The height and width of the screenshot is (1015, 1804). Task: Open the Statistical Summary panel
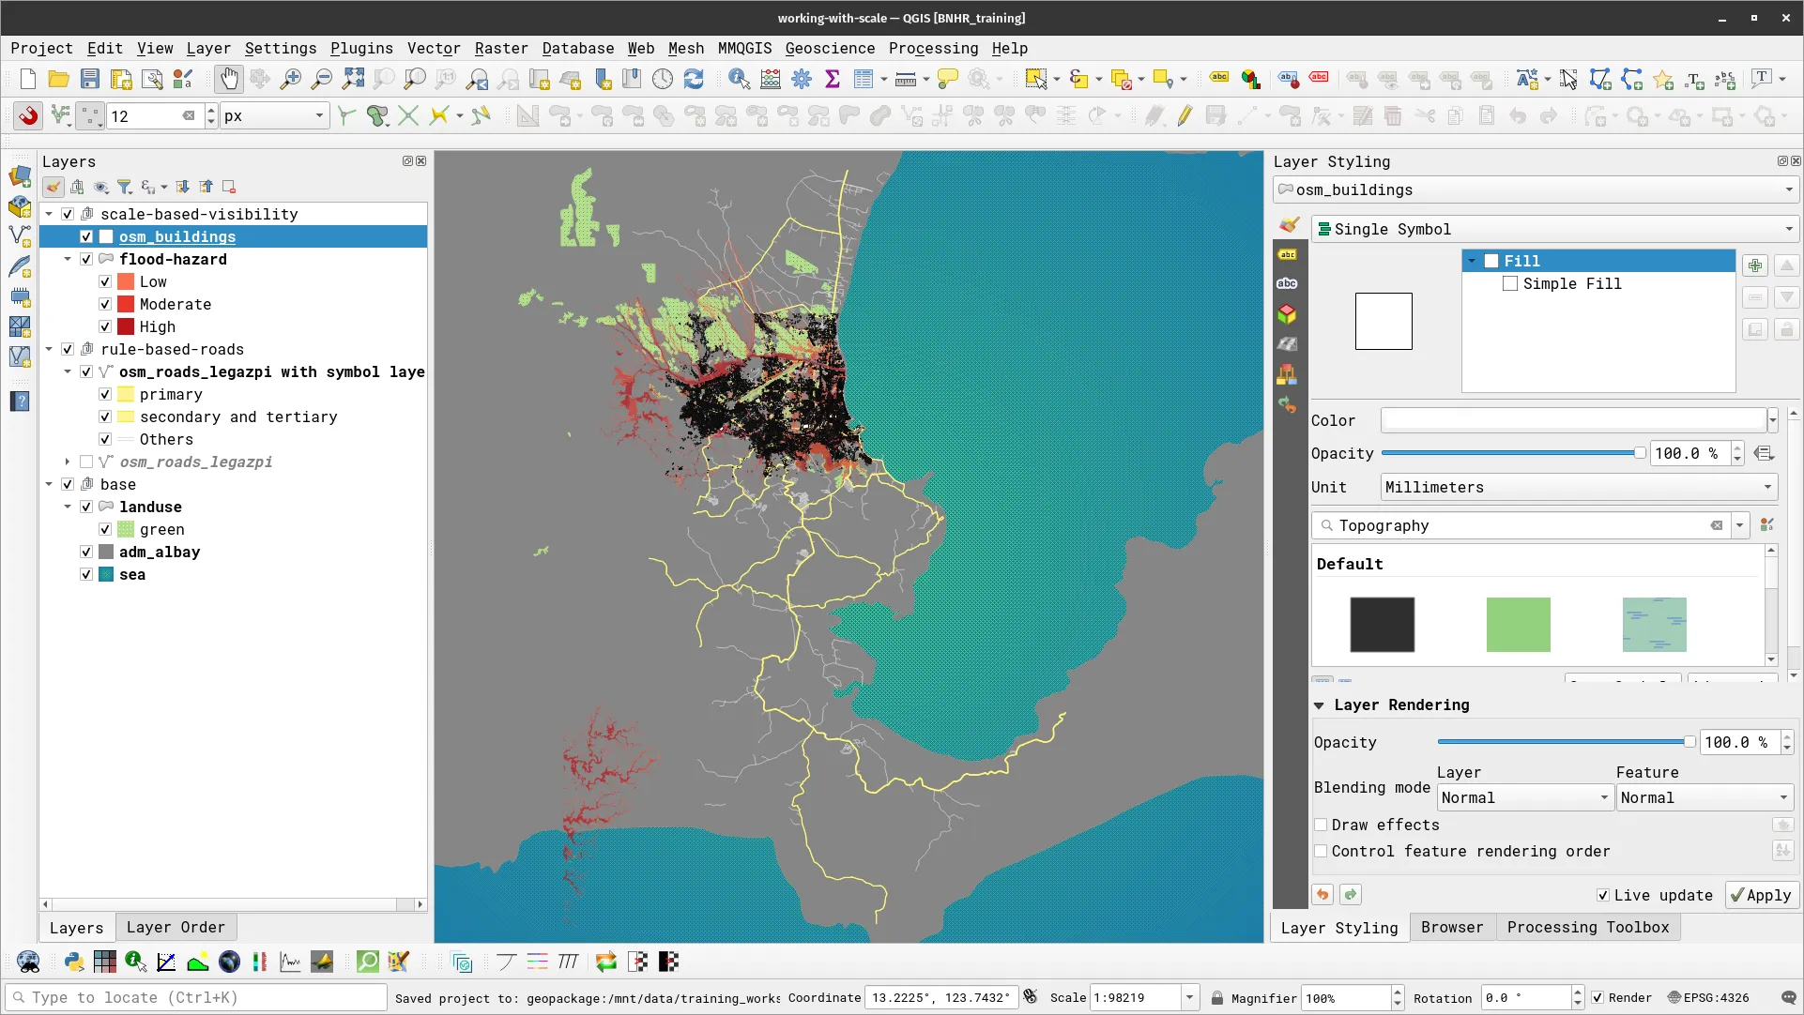833,79
